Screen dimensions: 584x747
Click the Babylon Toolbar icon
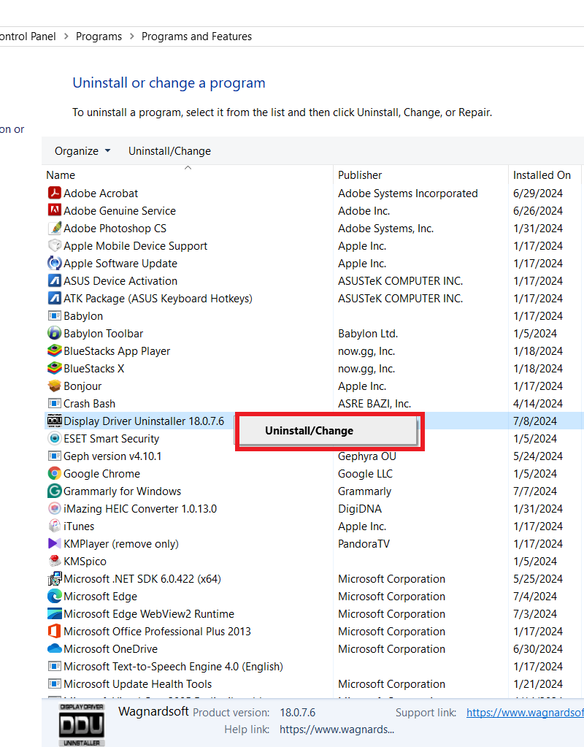55,333
